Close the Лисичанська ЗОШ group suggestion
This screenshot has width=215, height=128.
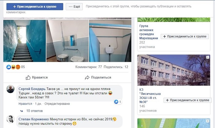208,57
